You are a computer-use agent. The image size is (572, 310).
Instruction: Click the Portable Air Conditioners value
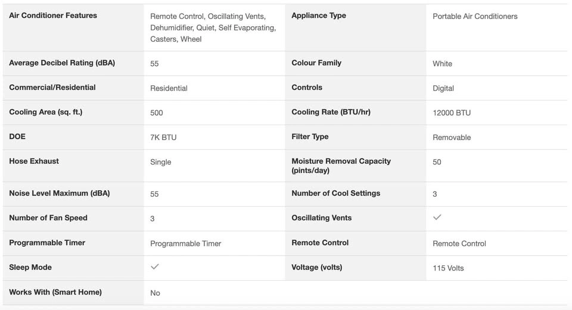[475, 16]
